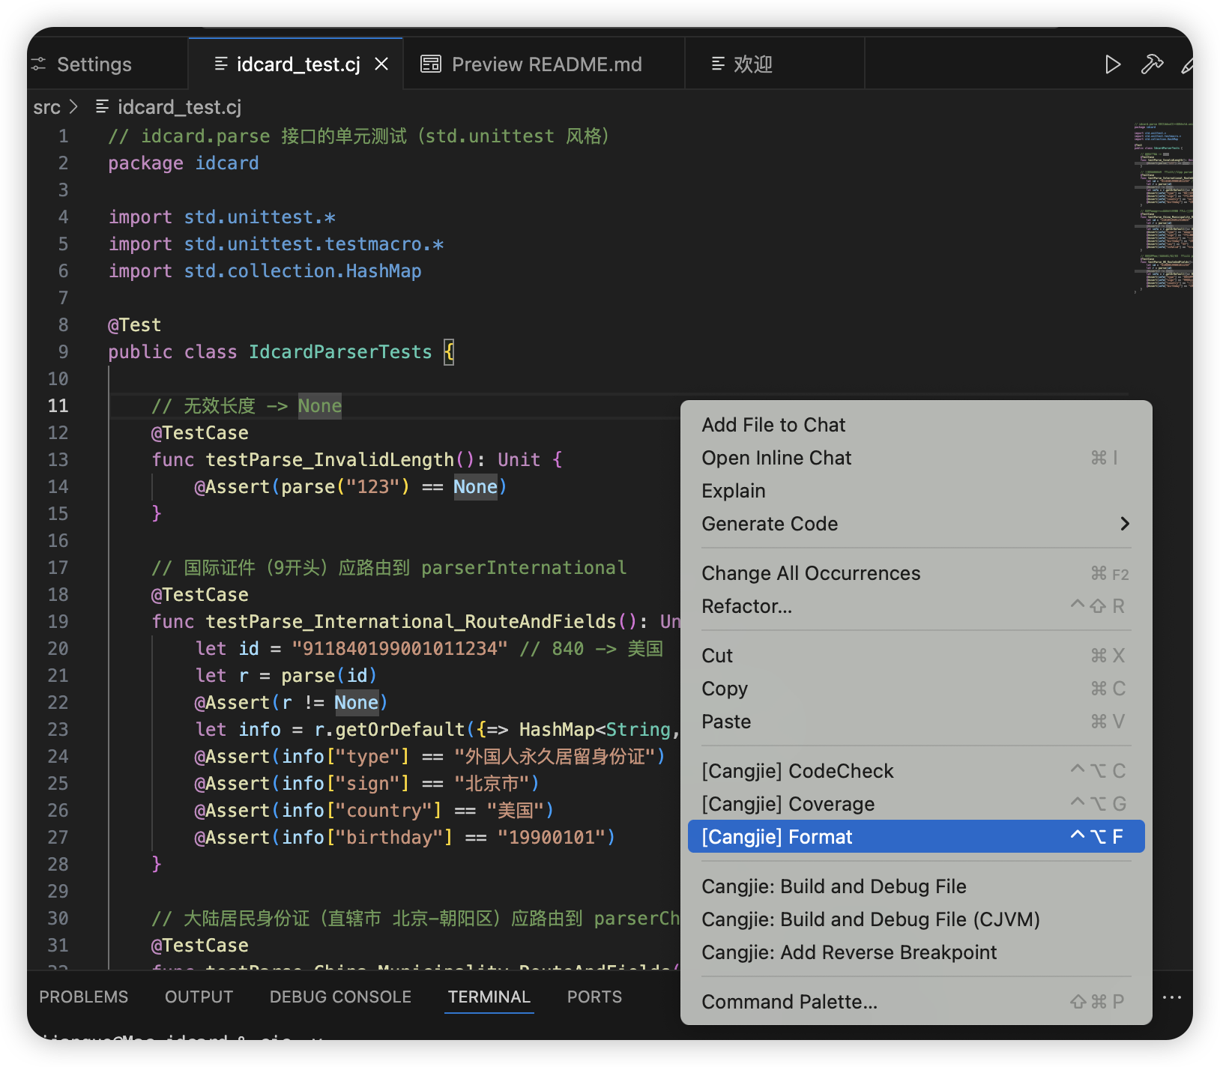
Task: Switch to the 欢迎 tab
Action: pyautogui.click(x=775, y=64)
